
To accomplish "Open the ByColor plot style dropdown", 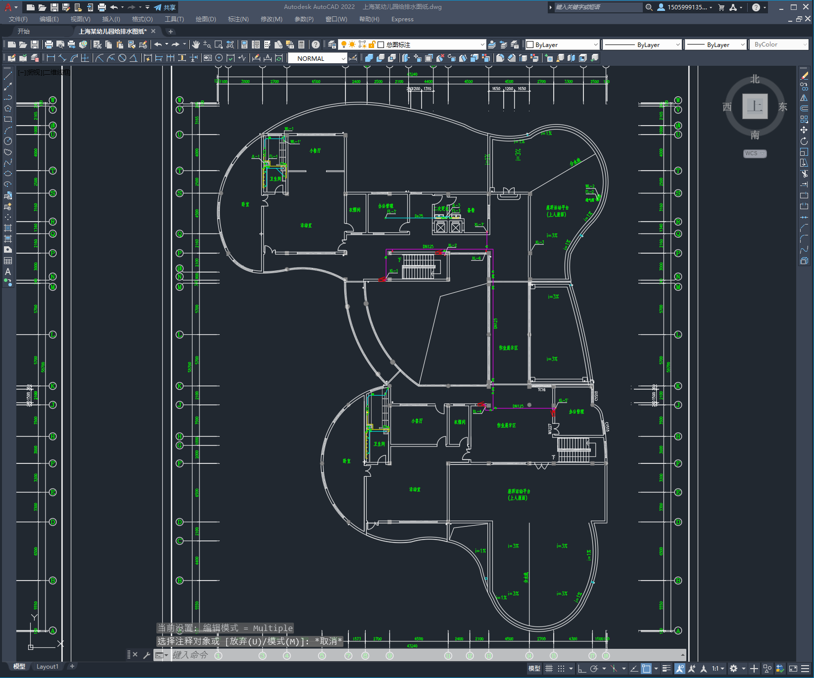I will (x=779, y=45).
